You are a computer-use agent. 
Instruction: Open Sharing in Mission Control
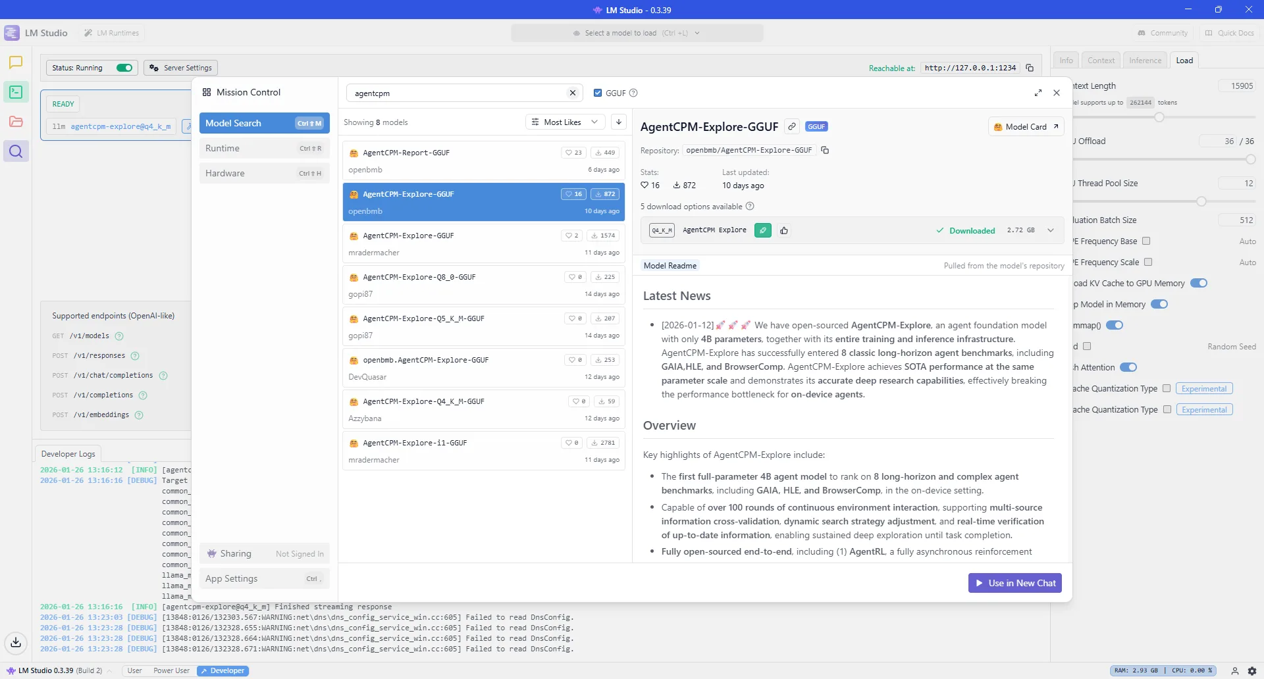tap(264, 553)
